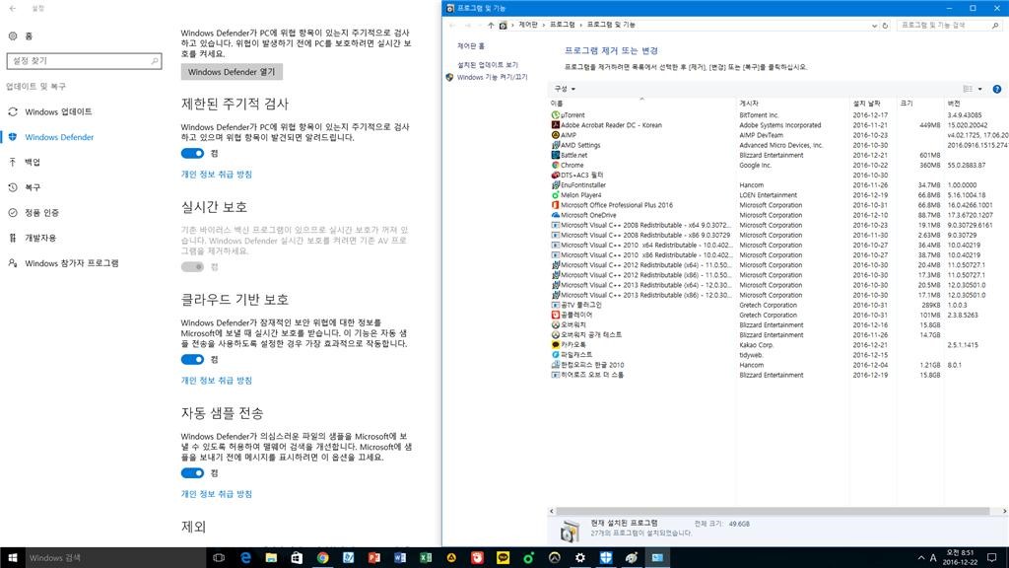Toggle the 제한된 주기적 검사 switch
The image size is (1009, 568).
coord(192,153)
